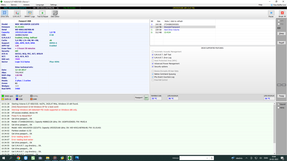This screenshot has height=161, width=287.
Task: Open the S.M.A.R.T toolbar section
Action: (17, 14)
